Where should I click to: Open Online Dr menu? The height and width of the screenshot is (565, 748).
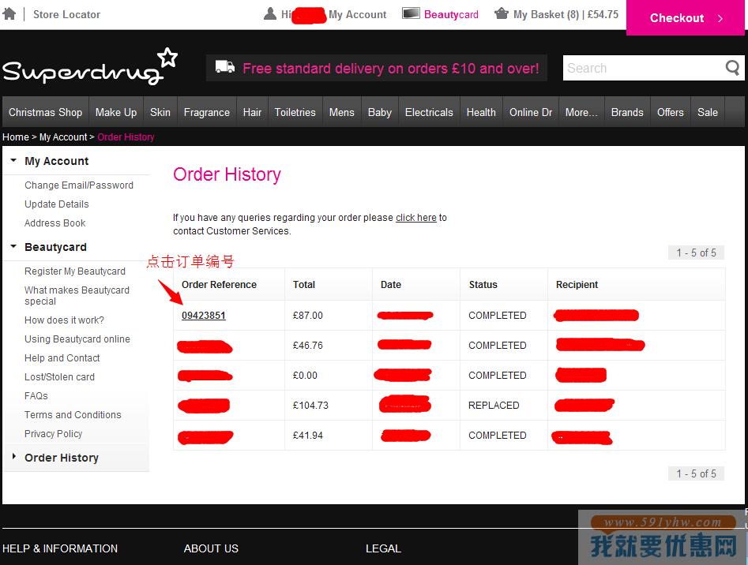click(531, 112)
